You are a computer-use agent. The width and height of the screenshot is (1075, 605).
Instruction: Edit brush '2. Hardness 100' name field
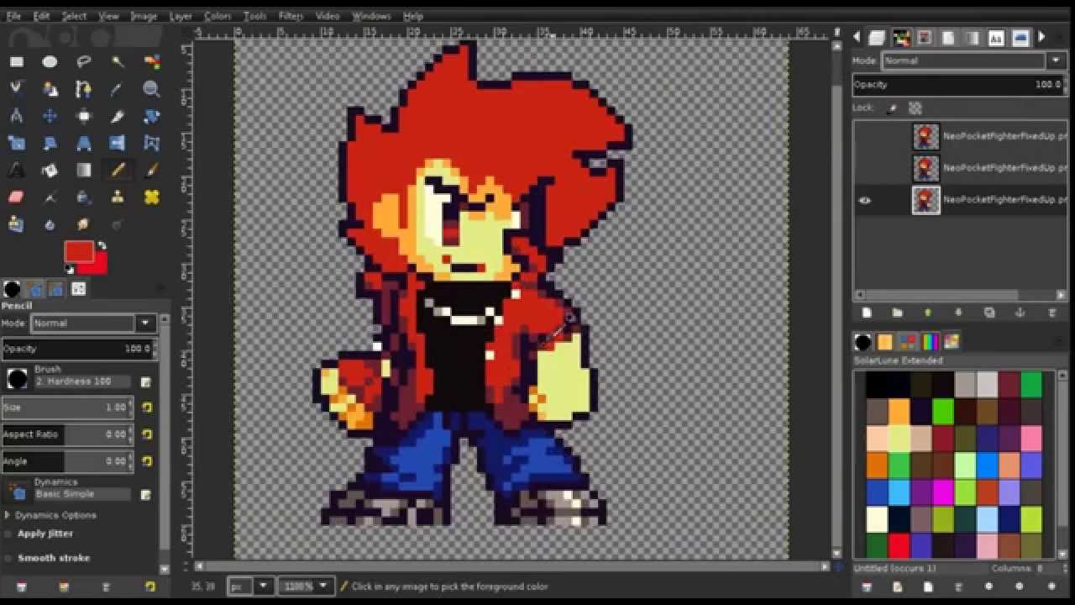point(83,381)
